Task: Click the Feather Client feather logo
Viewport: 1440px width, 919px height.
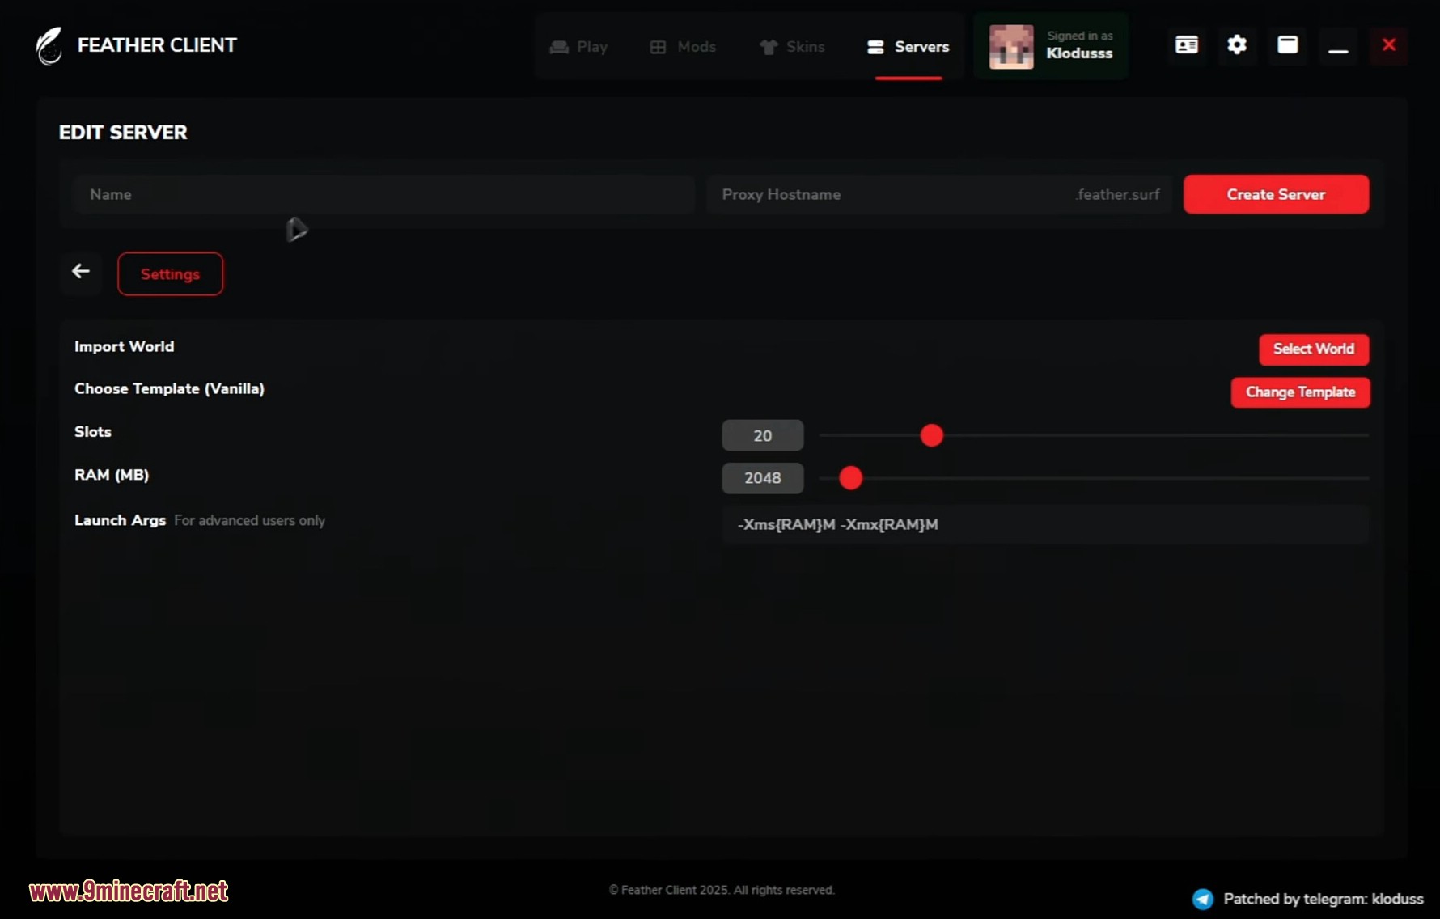Action: point(48,45)
